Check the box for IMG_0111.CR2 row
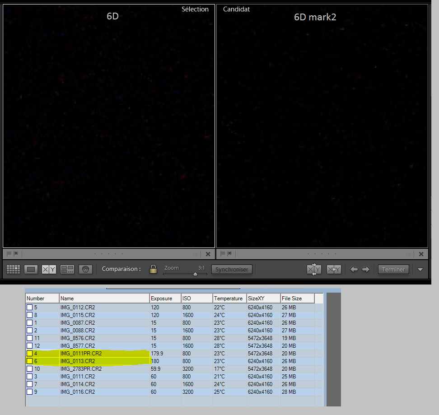This screenshot has width=439, height=415. (x=29, y=377)
